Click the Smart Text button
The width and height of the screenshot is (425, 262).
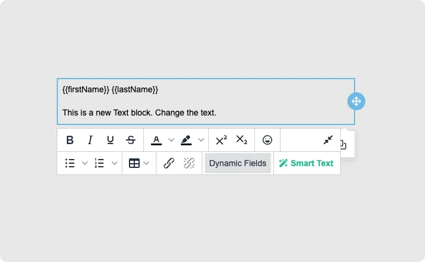(x=306, y=163)
